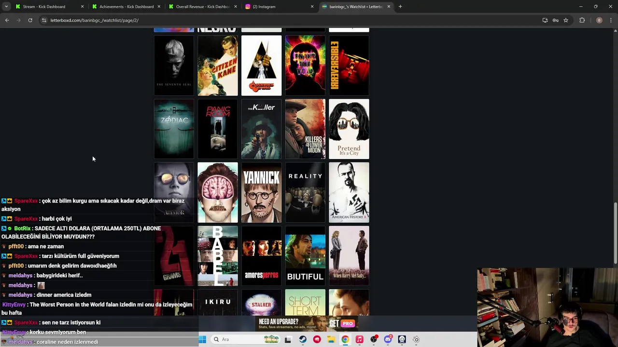Switch to Achievements - Kick Dashboard tab
Viewport: 618px width, 347px height.
[126, 7]
